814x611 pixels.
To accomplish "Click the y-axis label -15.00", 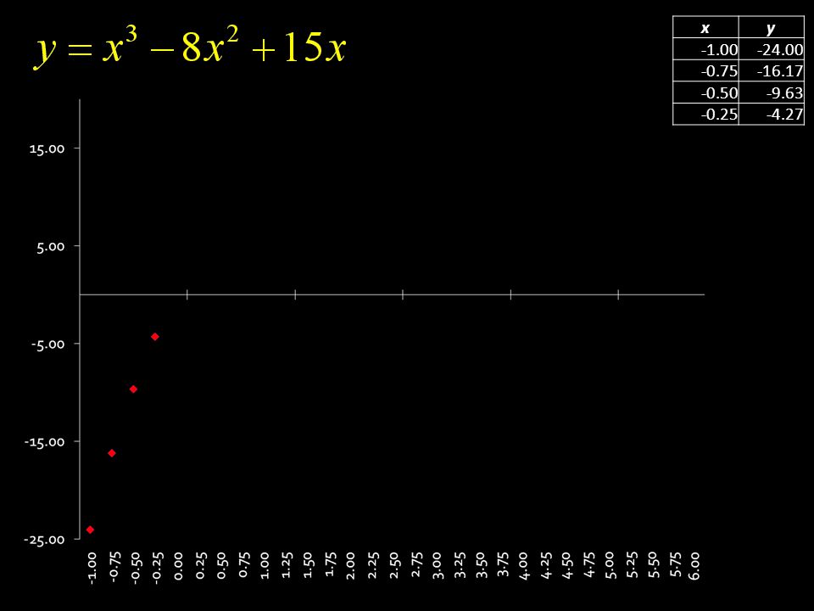I will [x=45, y=441].
